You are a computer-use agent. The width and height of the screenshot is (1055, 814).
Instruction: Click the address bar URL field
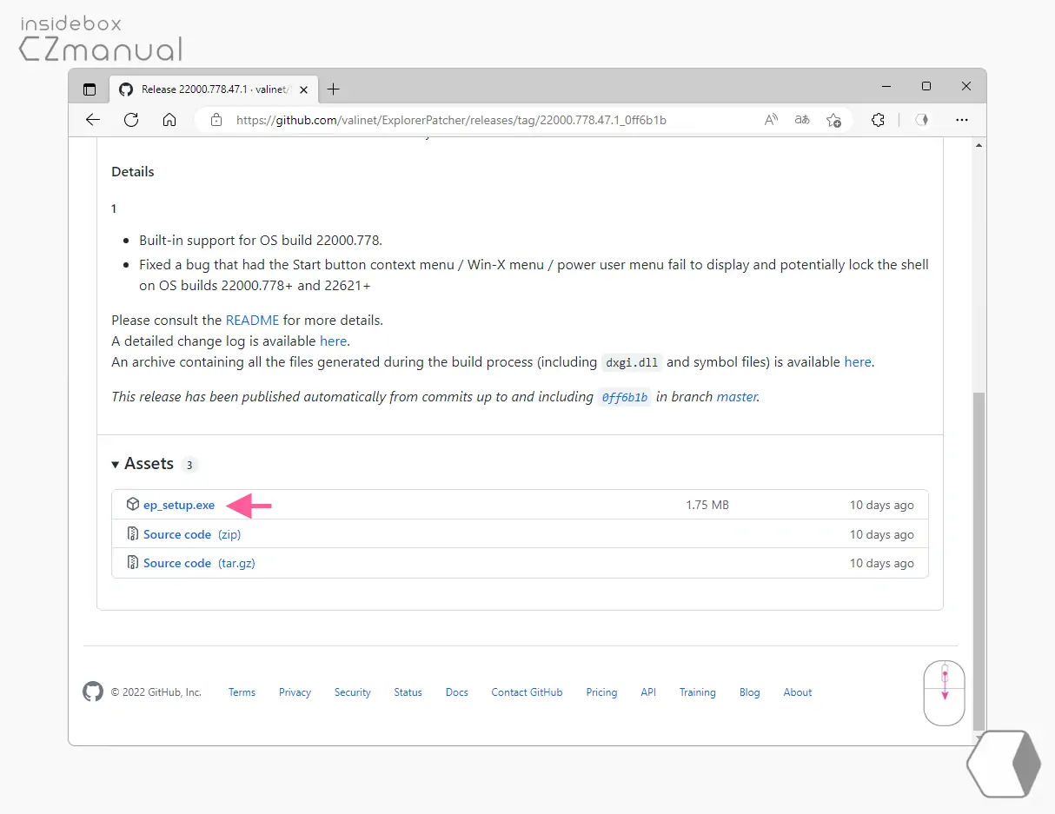pos(452,120)
